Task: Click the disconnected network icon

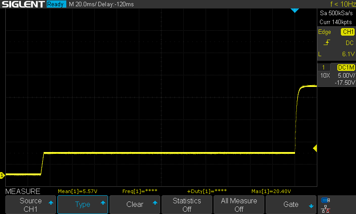Action: click(x=326, y=208)
